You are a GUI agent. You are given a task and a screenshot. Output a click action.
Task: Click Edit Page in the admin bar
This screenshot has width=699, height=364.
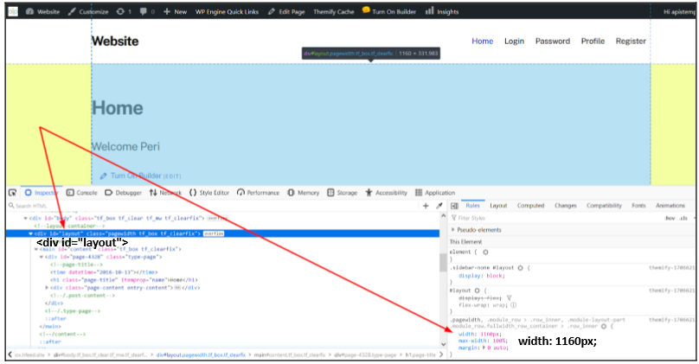click(x=286, y=11)
